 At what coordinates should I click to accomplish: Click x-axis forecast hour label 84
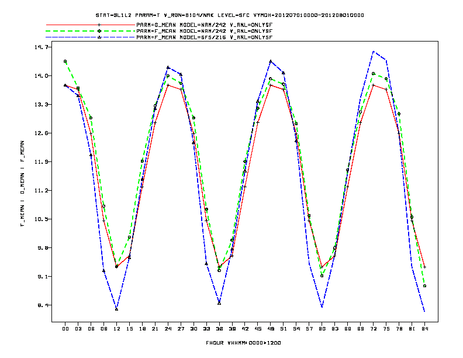pos(424,329)
